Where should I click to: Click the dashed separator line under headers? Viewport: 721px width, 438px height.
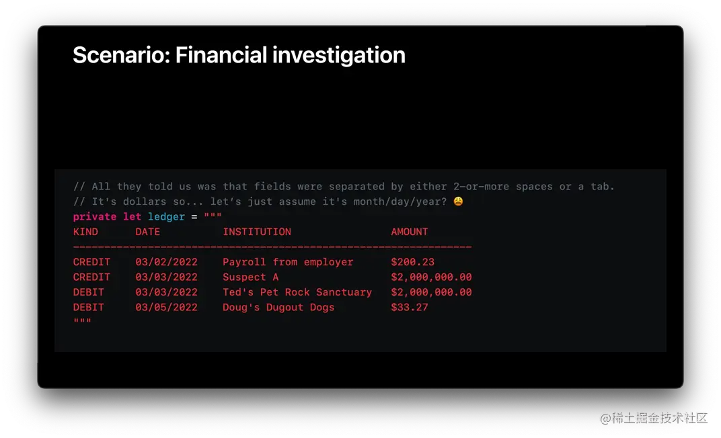(x=272, y=247)
